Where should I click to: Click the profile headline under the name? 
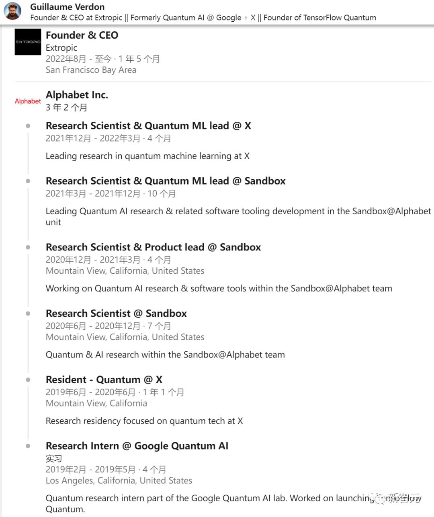tap(203, 18)
